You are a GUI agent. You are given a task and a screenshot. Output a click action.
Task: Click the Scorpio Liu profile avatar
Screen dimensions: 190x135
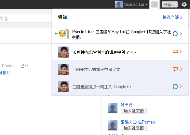click(x=119, y=4)
